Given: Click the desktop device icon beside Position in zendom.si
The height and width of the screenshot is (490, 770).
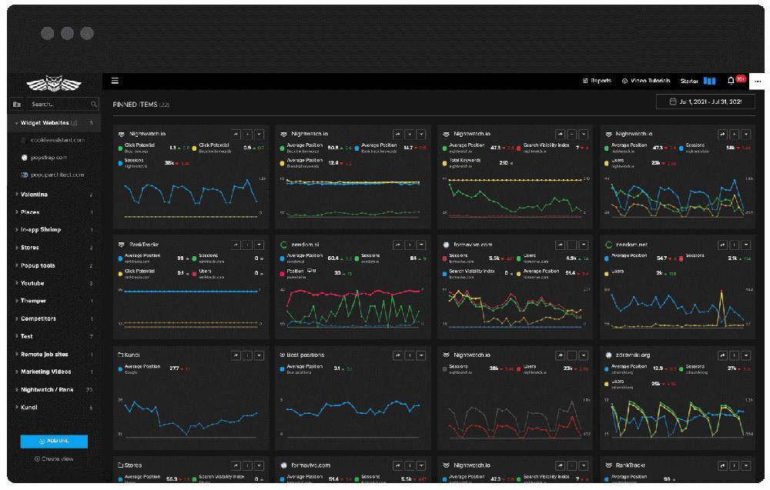Looking at the screenshot, I should coord(311,271).
